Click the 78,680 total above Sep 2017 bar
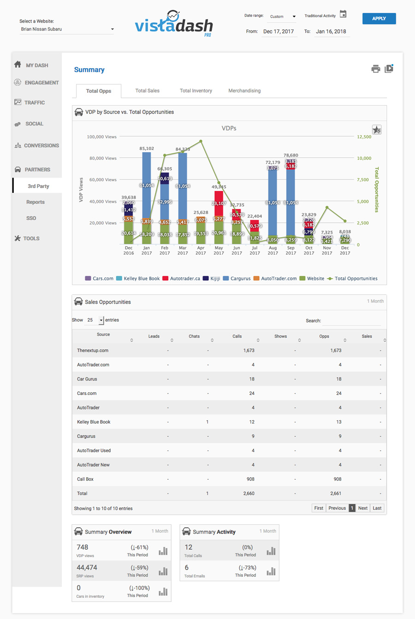The image size is (415, 619). coord(291,155)
